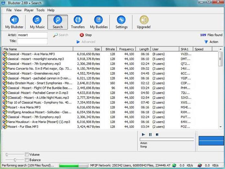The width and height of the screenshot is (225, 169).
Task: Click the Title input field
Action: coord(32,41)
